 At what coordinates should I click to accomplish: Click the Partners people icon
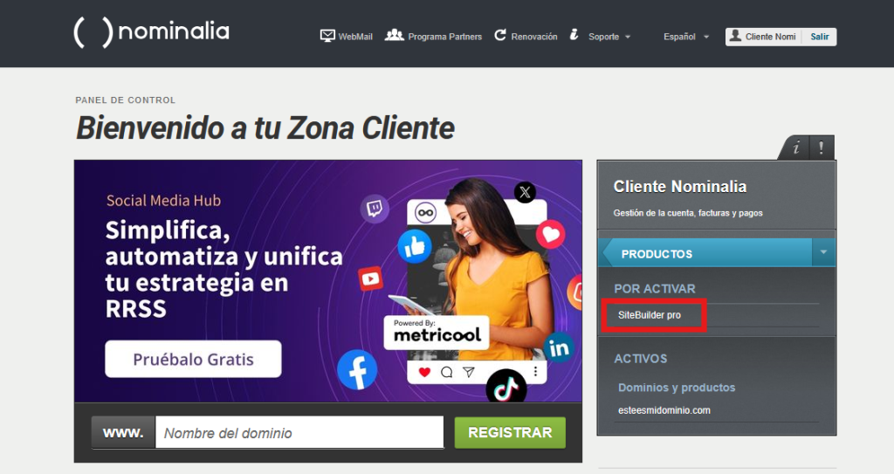[394, 36]
